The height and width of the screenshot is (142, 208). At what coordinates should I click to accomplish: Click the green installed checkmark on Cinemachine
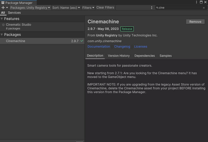(82, 41)
